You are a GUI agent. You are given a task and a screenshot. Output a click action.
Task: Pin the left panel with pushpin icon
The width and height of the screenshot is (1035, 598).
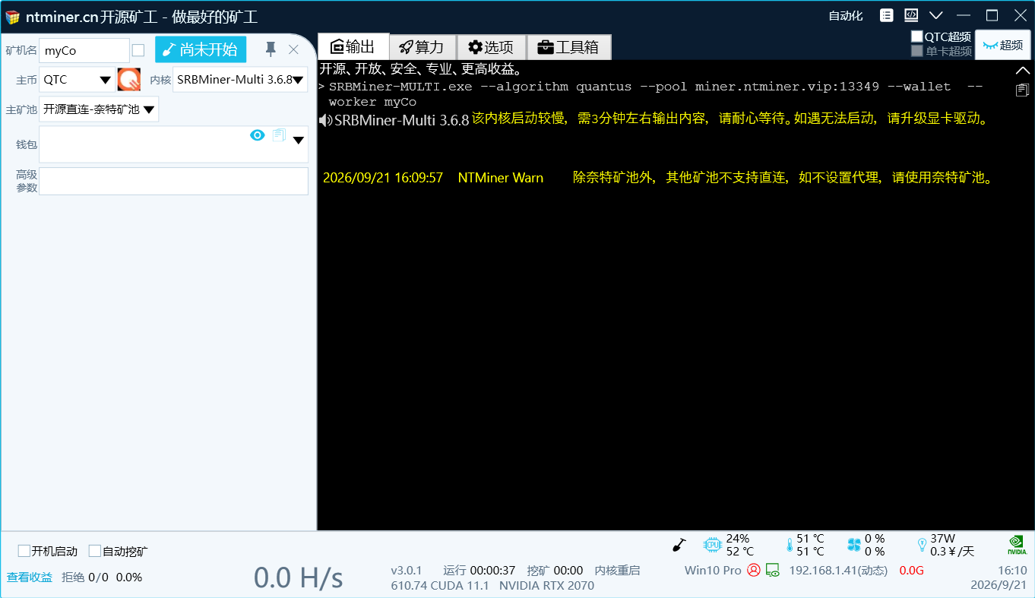tap(271, 49)
